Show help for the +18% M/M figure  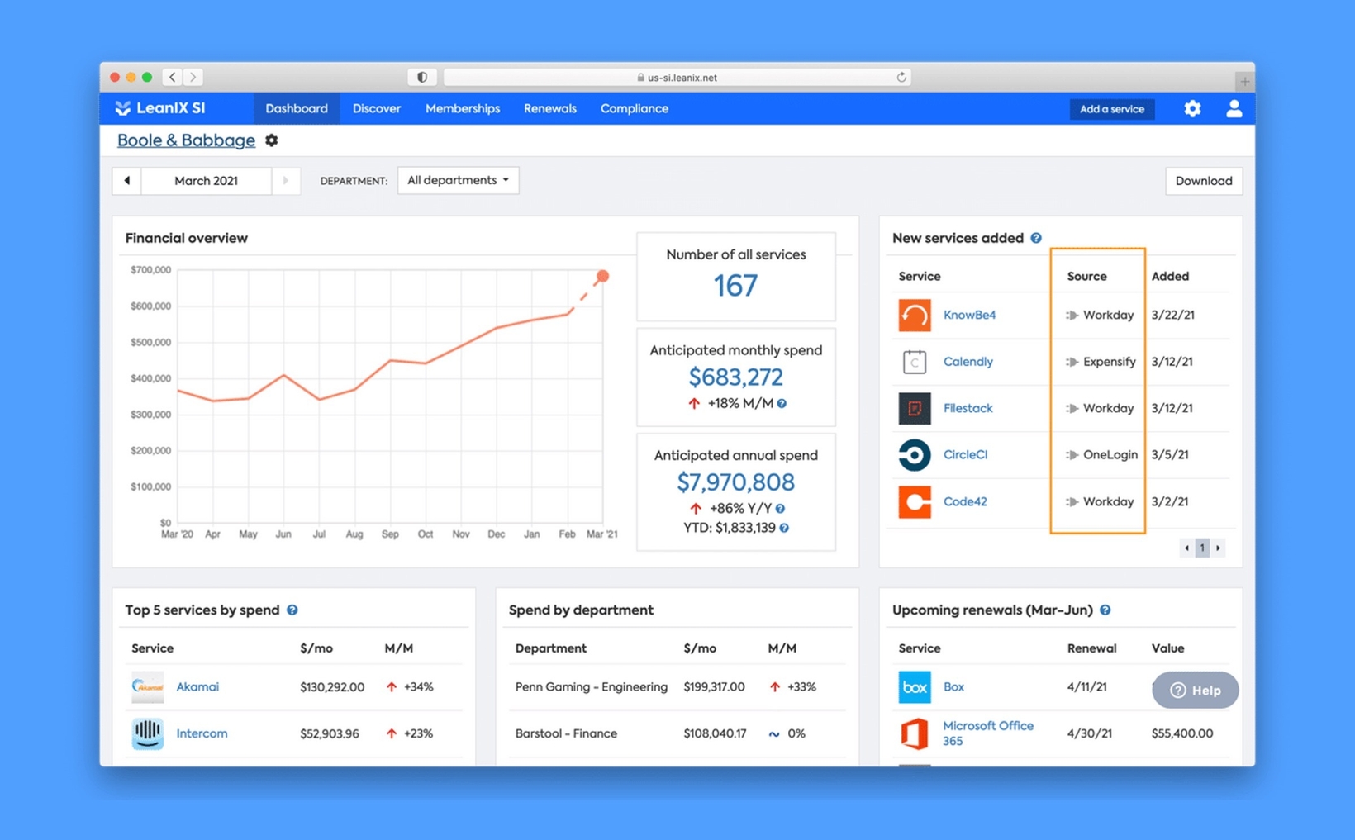click(x=782, y=404)
